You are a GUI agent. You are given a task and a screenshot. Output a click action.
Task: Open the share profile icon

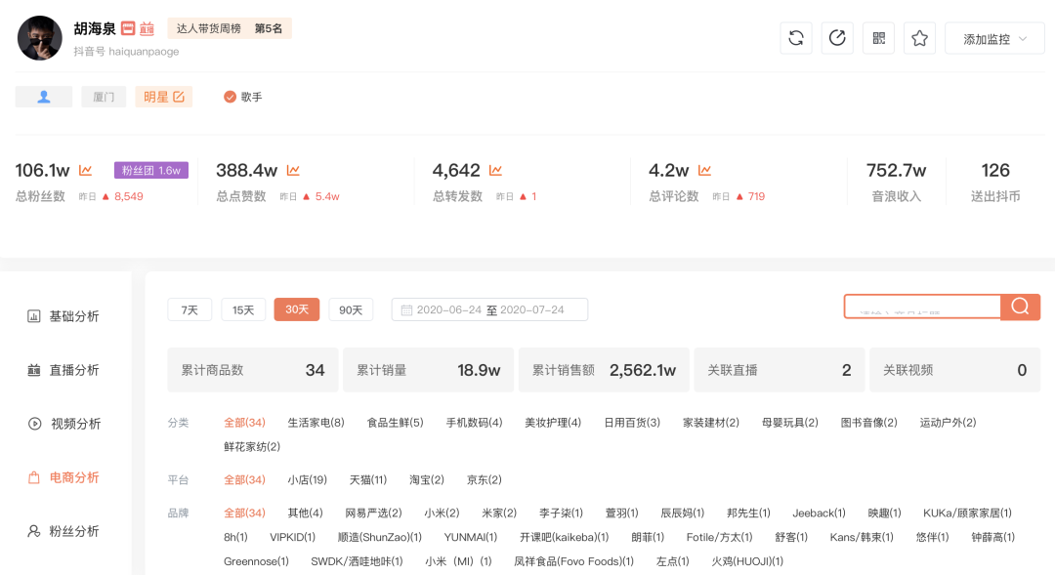837,38
